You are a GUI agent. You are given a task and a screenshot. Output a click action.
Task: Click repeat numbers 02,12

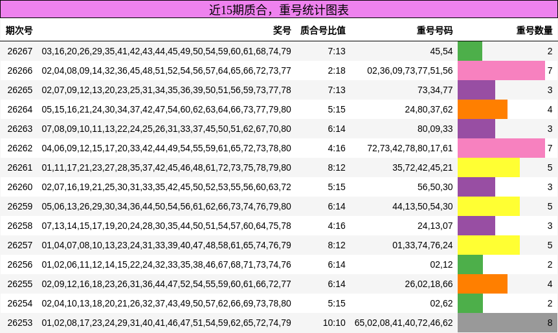[441, 264]
